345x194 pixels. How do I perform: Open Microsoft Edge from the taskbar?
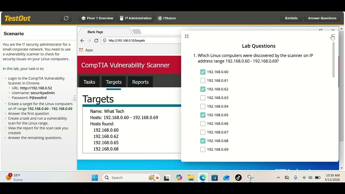(x=203, y=178)
